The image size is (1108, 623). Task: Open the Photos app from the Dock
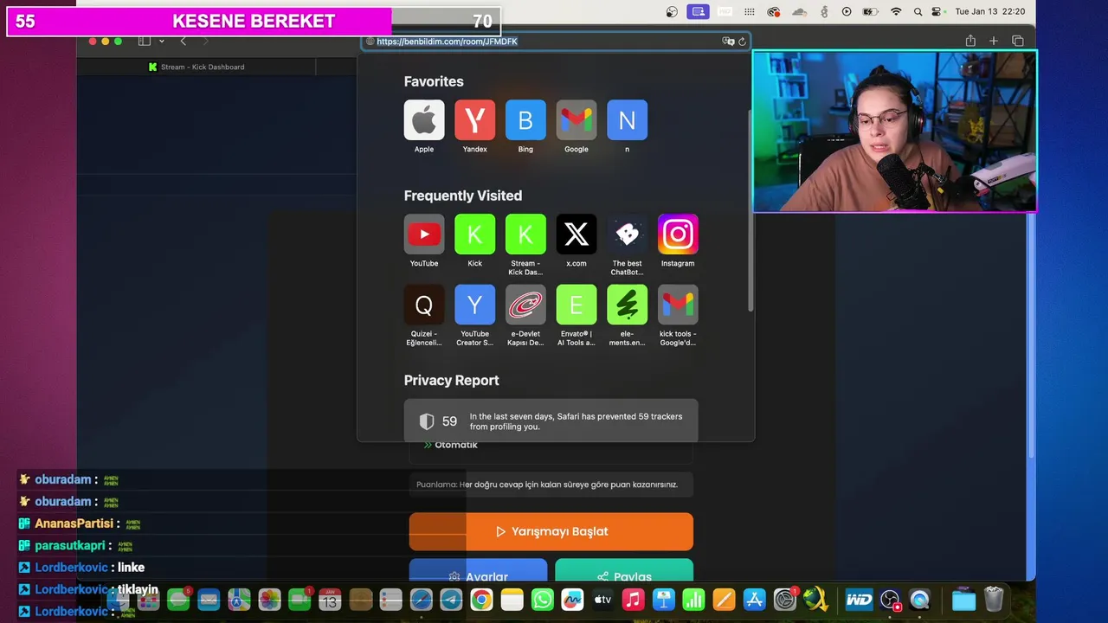pos(269,599)
